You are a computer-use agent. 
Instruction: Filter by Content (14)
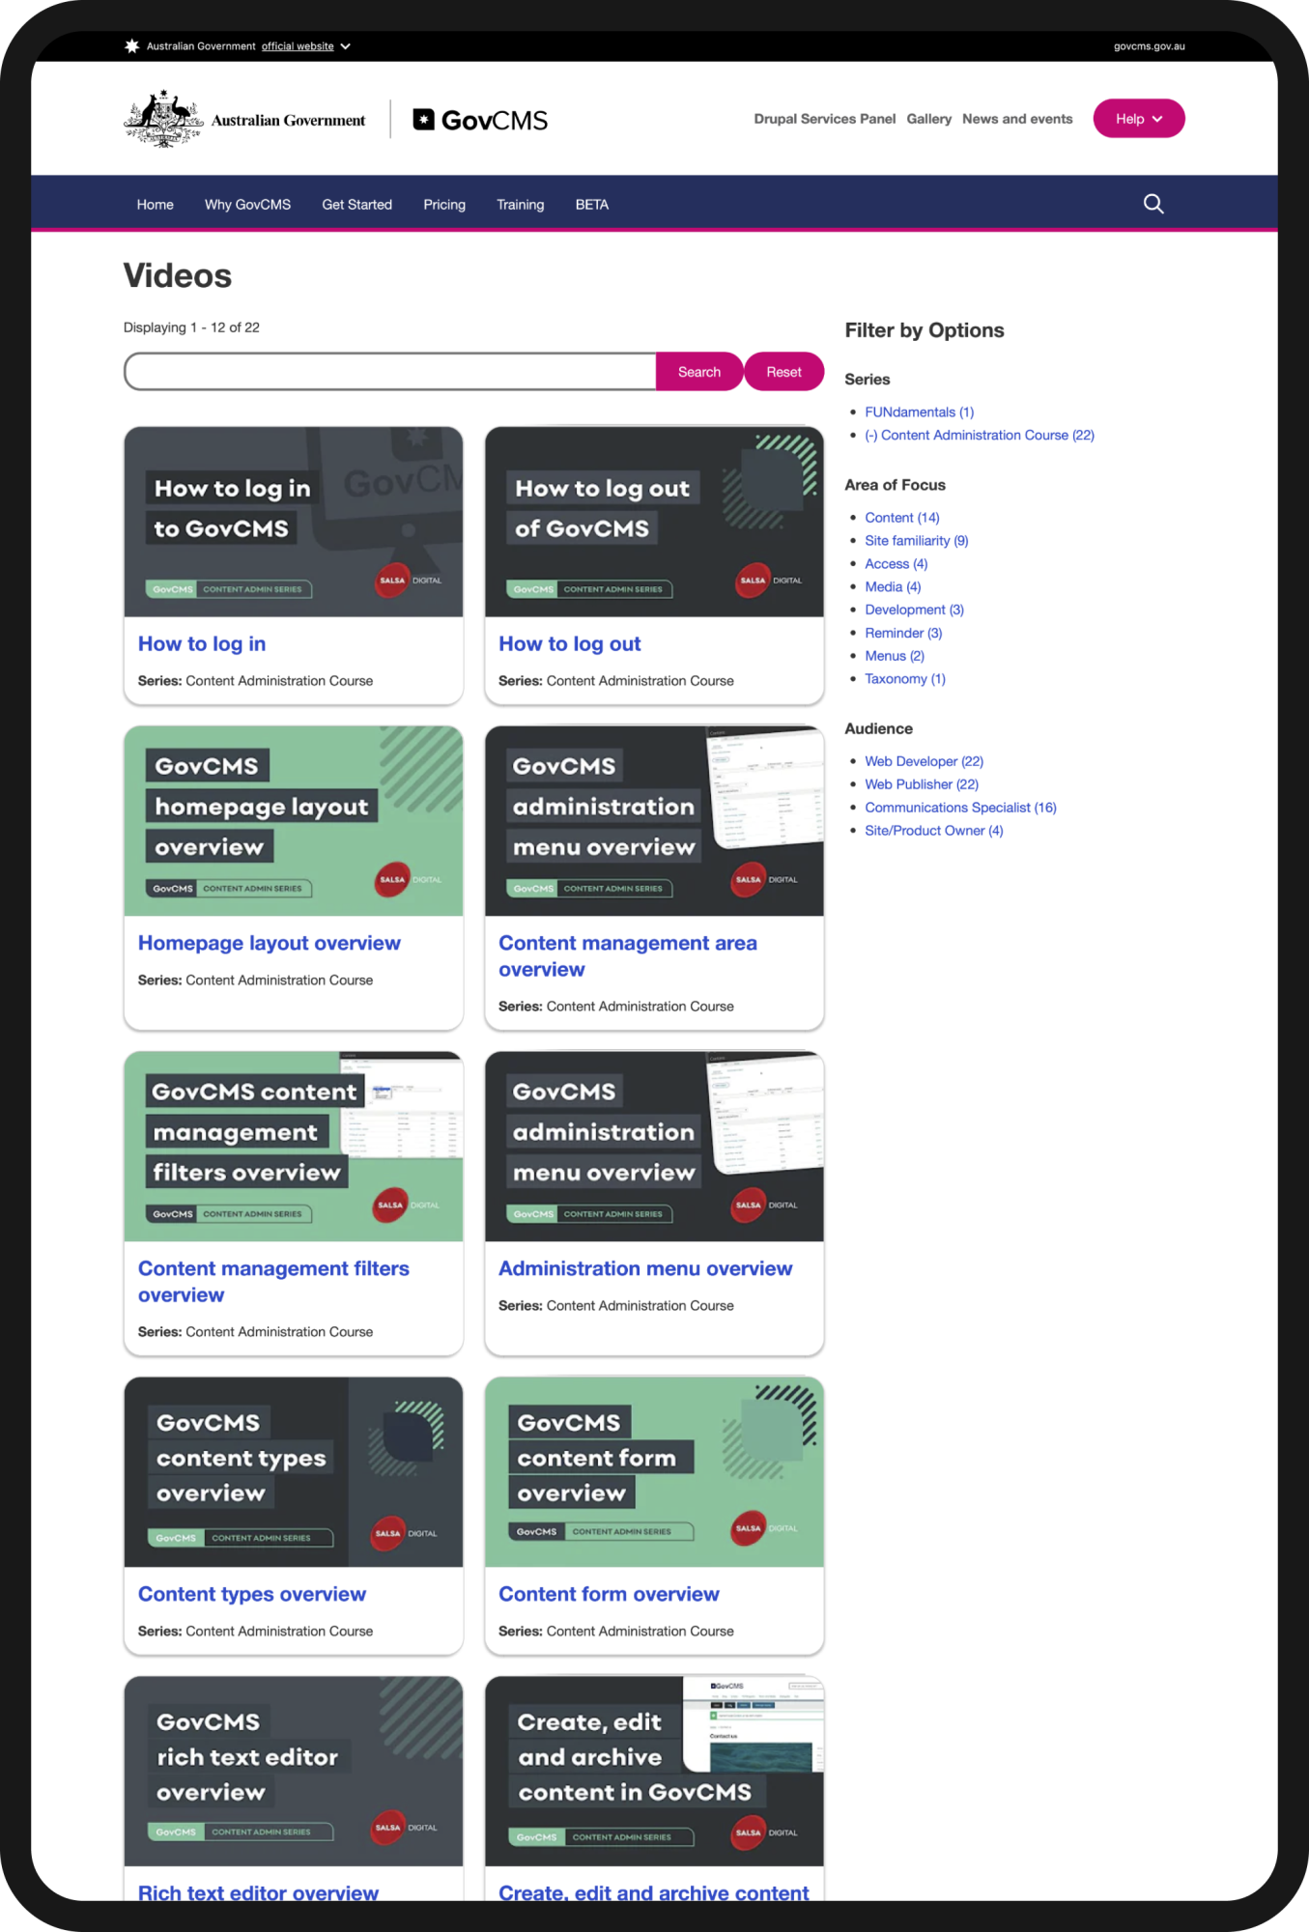pos(902,518)
